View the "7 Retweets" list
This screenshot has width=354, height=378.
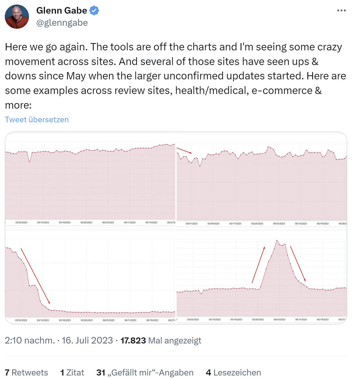pyautogui.click(x=27, y=372)
